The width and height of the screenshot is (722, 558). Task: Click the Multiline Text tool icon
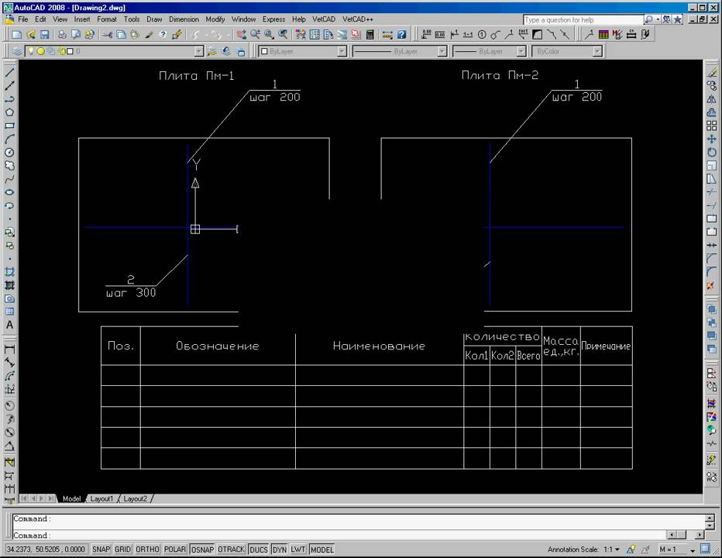pos(10,325)
